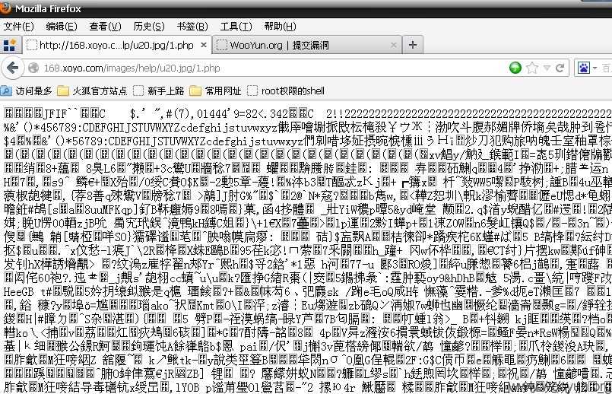The image size is (612, 394).
Task: Open the tab groups grid icon
Action: pos(9,46)
